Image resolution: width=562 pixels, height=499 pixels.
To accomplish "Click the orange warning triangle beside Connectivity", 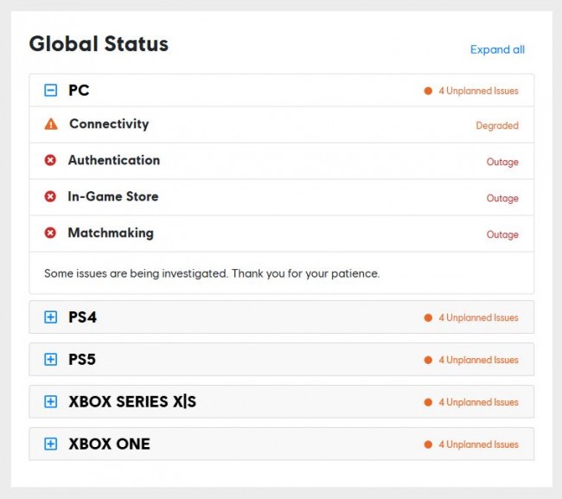I will coord(51,125).
